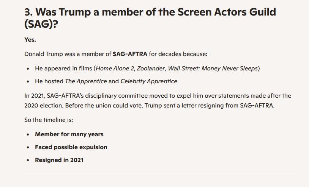The height and width of the screenshot is (187, 309).
Task: Click the bold "SAG-AFTRA" in the intro sentence
Action: [130, 54]
